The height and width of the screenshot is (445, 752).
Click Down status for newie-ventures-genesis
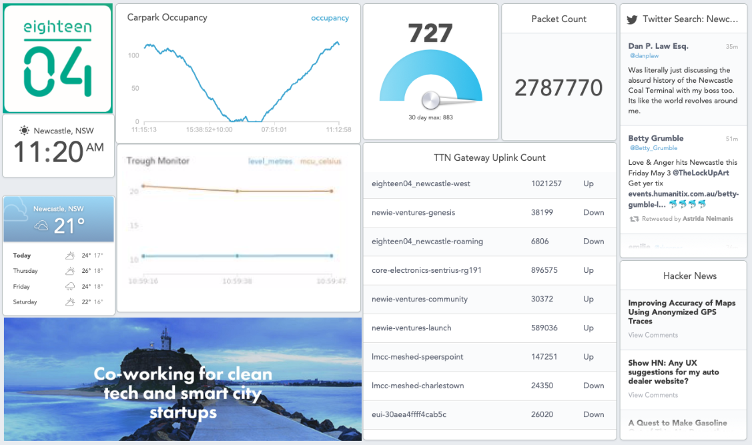click(593, 212)
